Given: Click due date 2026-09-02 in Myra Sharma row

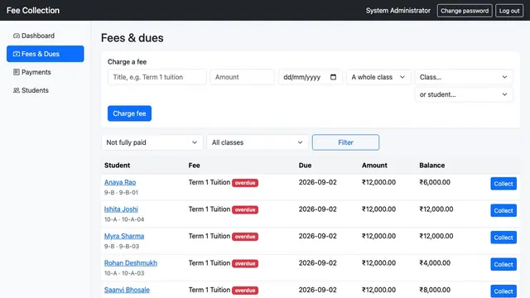Looking at the screenshot, I should point(318,236).
